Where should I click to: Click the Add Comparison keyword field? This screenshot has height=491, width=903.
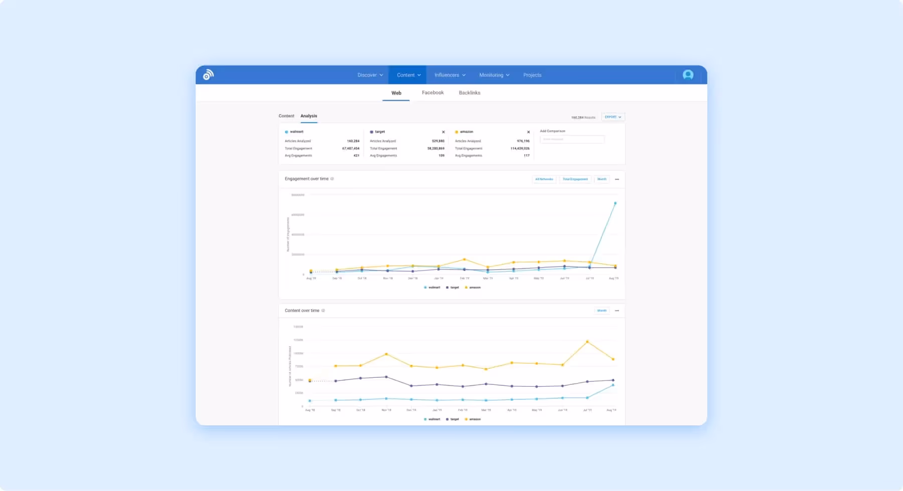pos(572,139)
